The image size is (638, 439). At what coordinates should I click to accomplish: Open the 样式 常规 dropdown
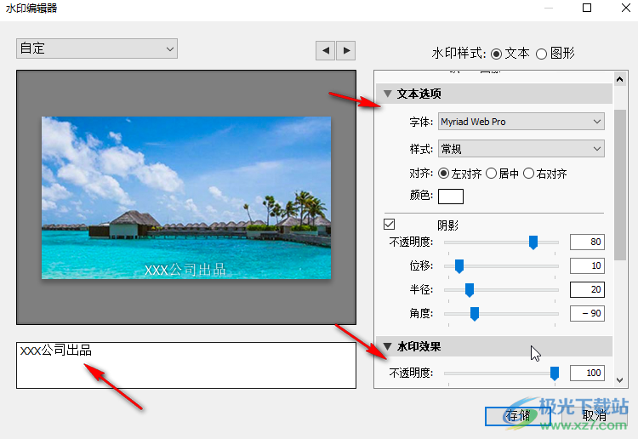[521, 149]
